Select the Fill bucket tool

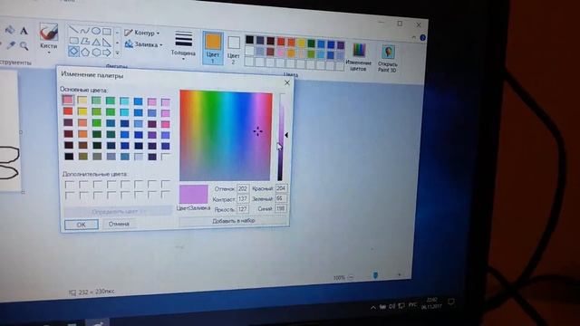coord(10,30)
